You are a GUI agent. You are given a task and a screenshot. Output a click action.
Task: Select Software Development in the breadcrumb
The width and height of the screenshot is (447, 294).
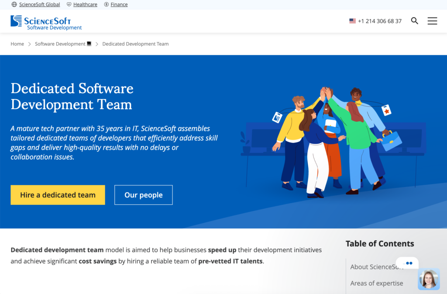[60, 44]
